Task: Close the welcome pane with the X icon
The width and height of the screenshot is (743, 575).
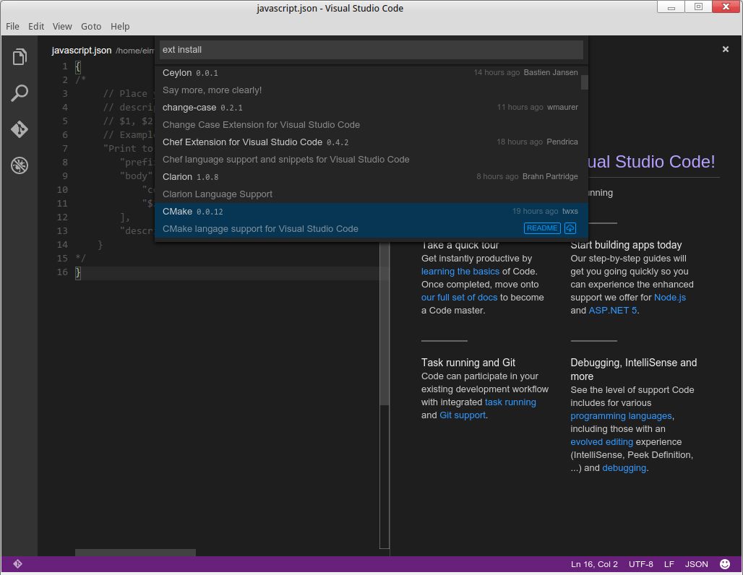Action: tap(725, 49)
